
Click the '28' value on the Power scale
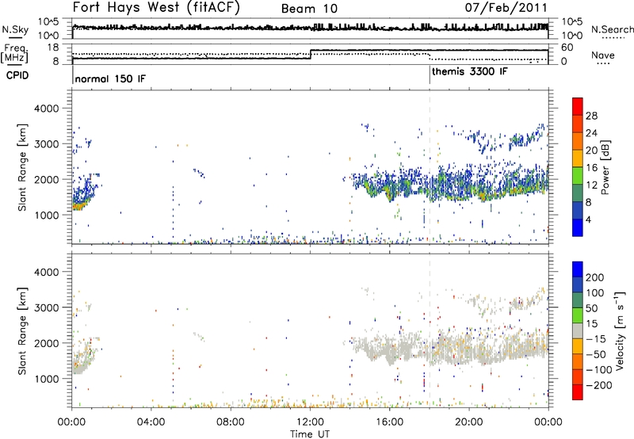click(591, 116)
